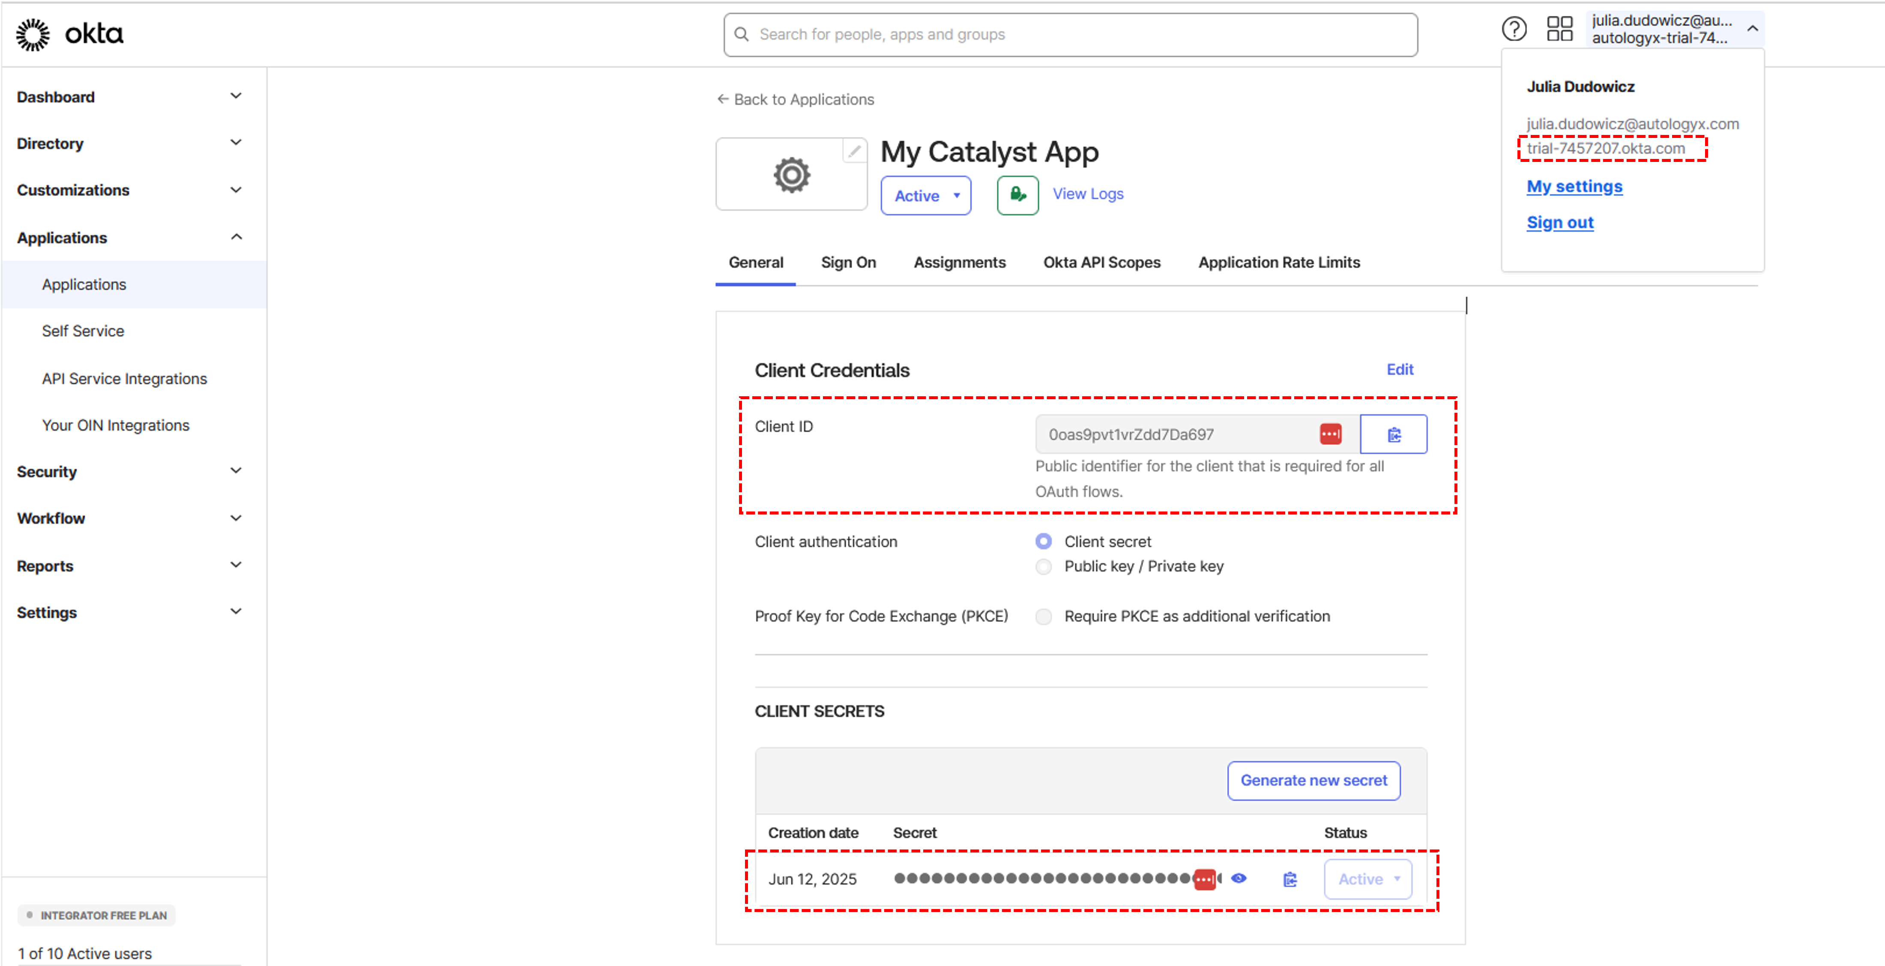Click the Jun 12, 2025 creation date
Viewport: 1885px width, 966px height.
coord(812,879)
